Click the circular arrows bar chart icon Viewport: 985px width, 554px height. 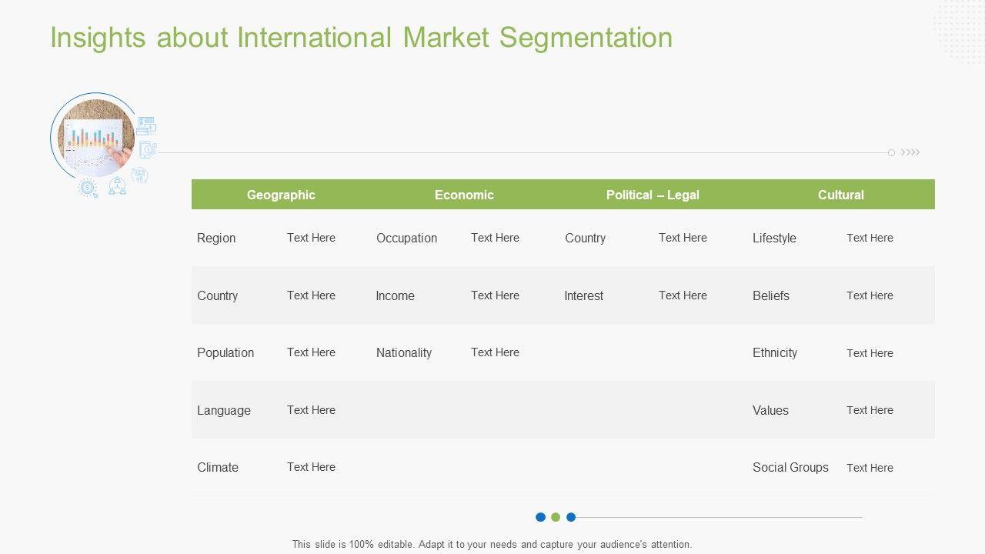click(140, 175)
